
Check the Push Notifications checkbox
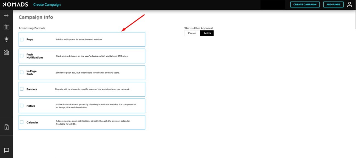pyautogui.click(x=22, y=56)
